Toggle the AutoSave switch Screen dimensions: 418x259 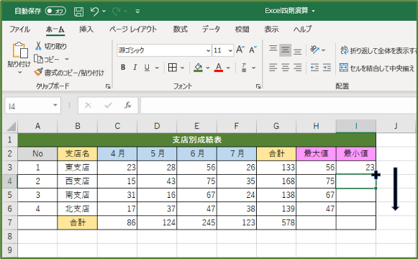click(55, 11)
